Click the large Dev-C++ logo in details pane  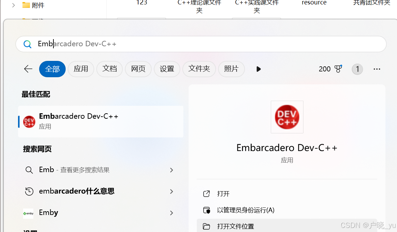pyautogui.click(x=287, y=117)
